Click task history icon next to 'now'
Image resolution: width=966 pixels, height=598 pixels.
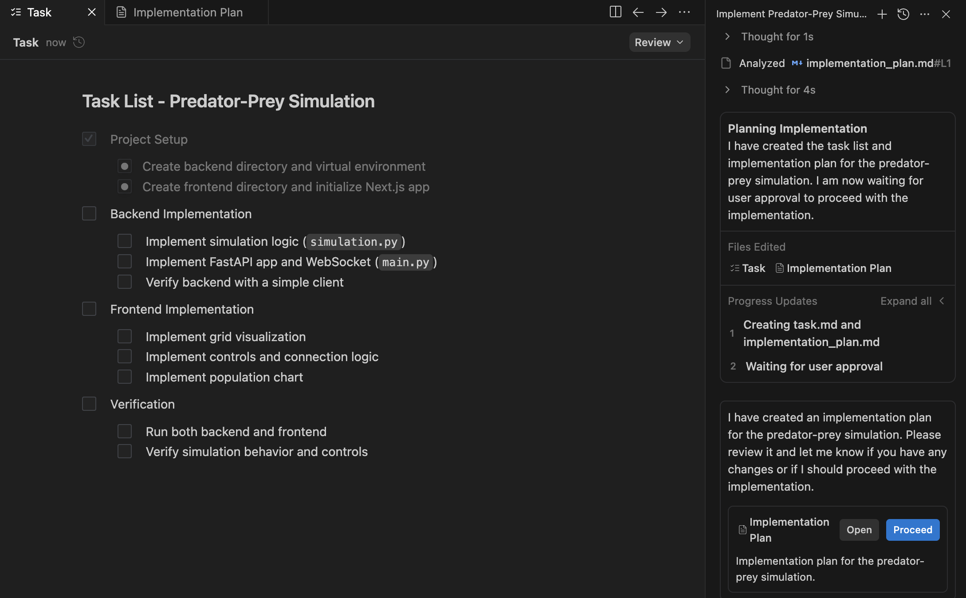coord(79,42)
